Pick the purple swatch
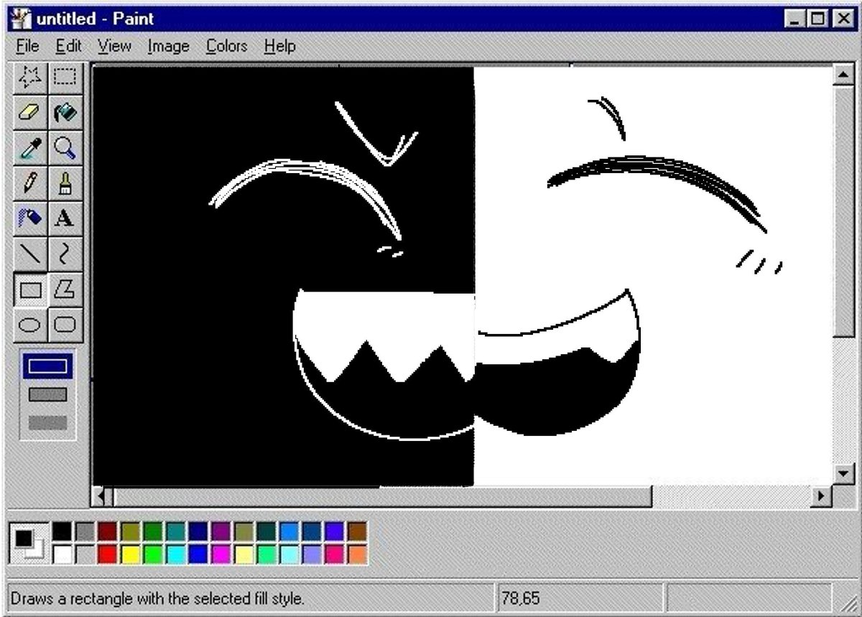This screenshot has height=617, width=862. click(221, 532)
